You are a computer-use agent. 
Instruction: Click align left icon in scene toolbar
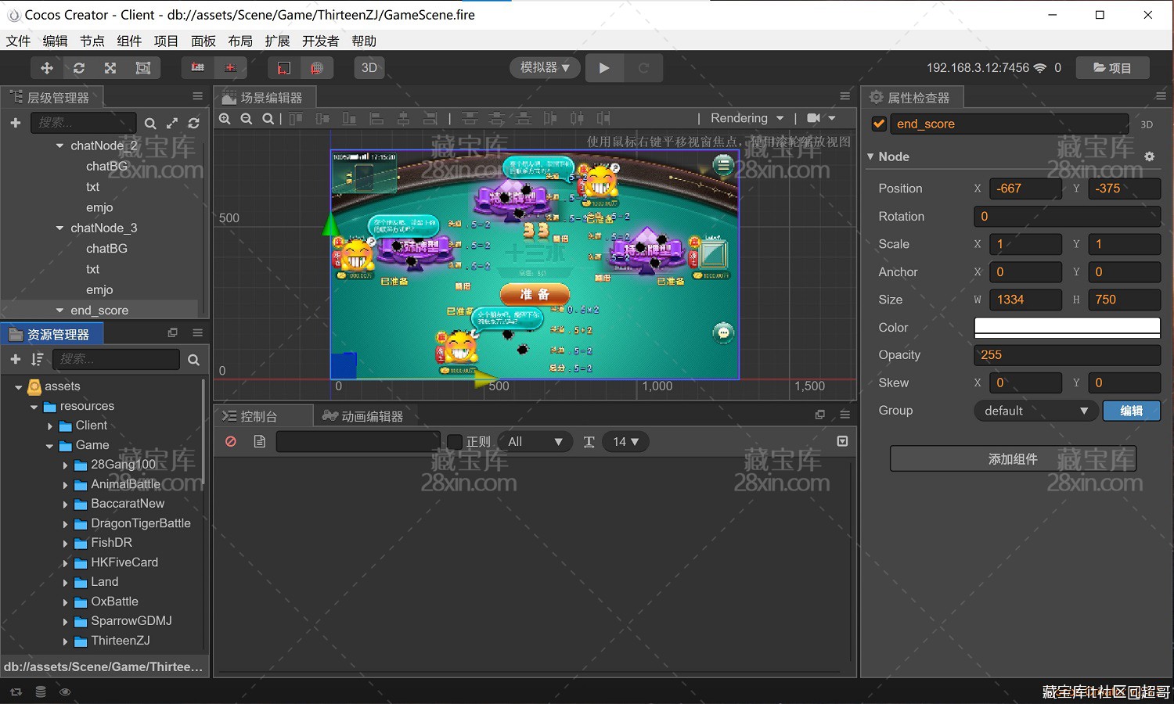tap(376, 119)
